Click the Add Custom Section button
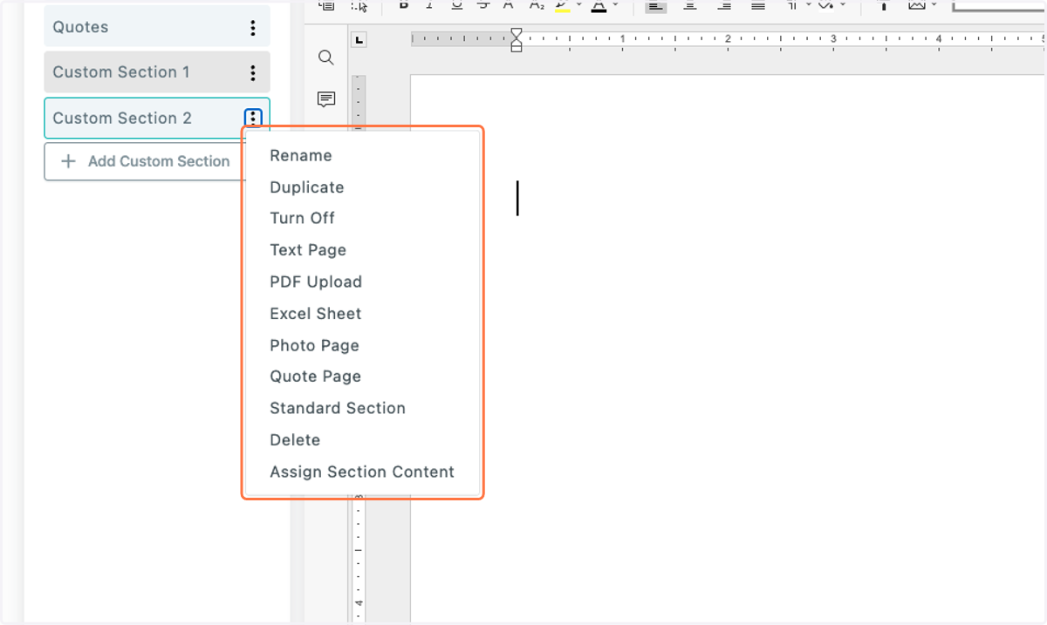The height and width of the screenshot is (625, 1047). (145, 161)
